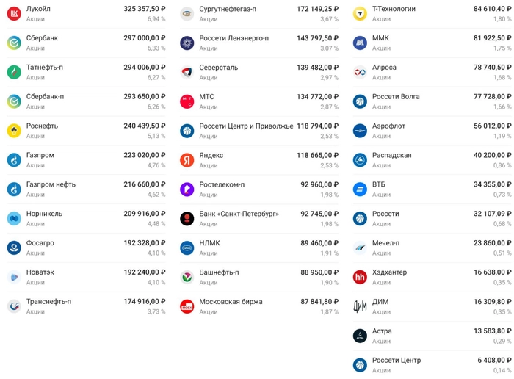Click the Алроса value 78 740,50 ₽
This screenshot has width=514, height=379.
click(x=488, y=67)
